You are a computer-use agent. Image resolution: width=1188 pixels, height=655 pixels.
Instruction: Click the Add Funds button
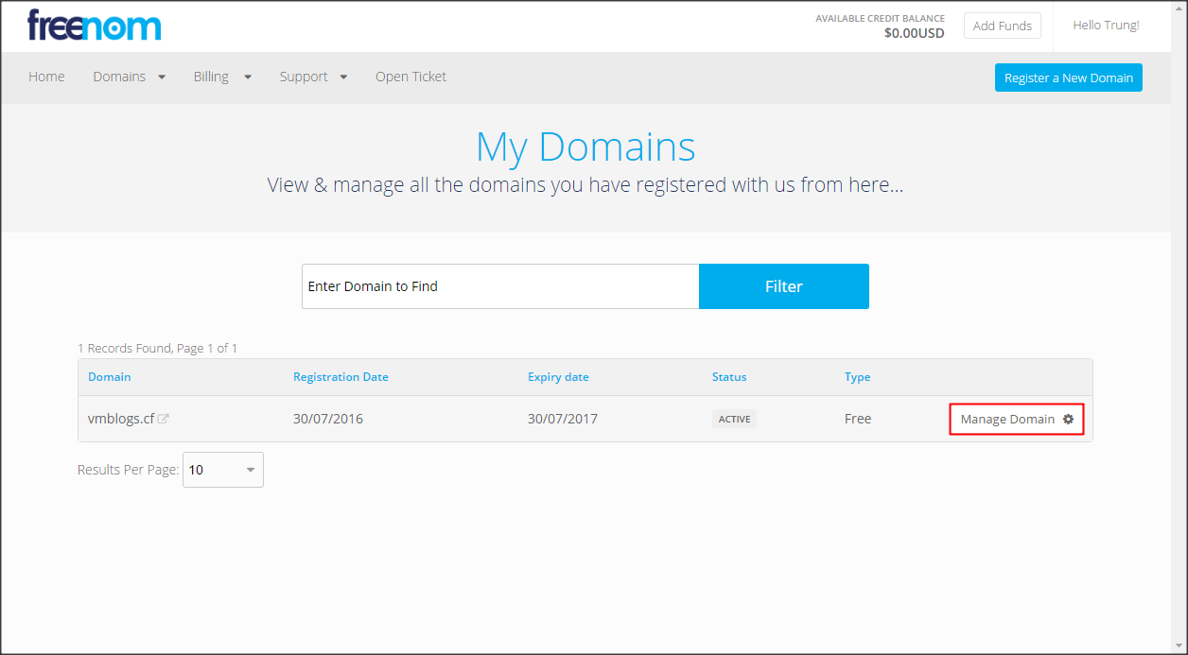[1002, 26]
